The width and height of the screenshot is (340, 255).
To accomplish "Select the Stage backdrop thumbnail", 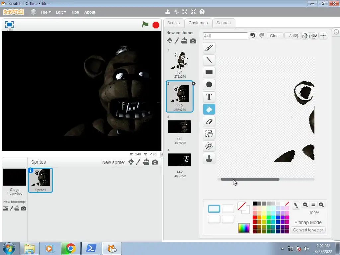I will pos(15,177).
